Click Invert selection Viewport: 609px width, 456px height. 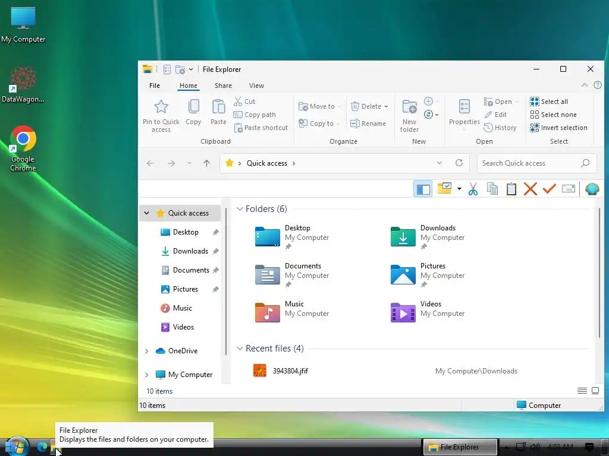click(x=558, y=128)
